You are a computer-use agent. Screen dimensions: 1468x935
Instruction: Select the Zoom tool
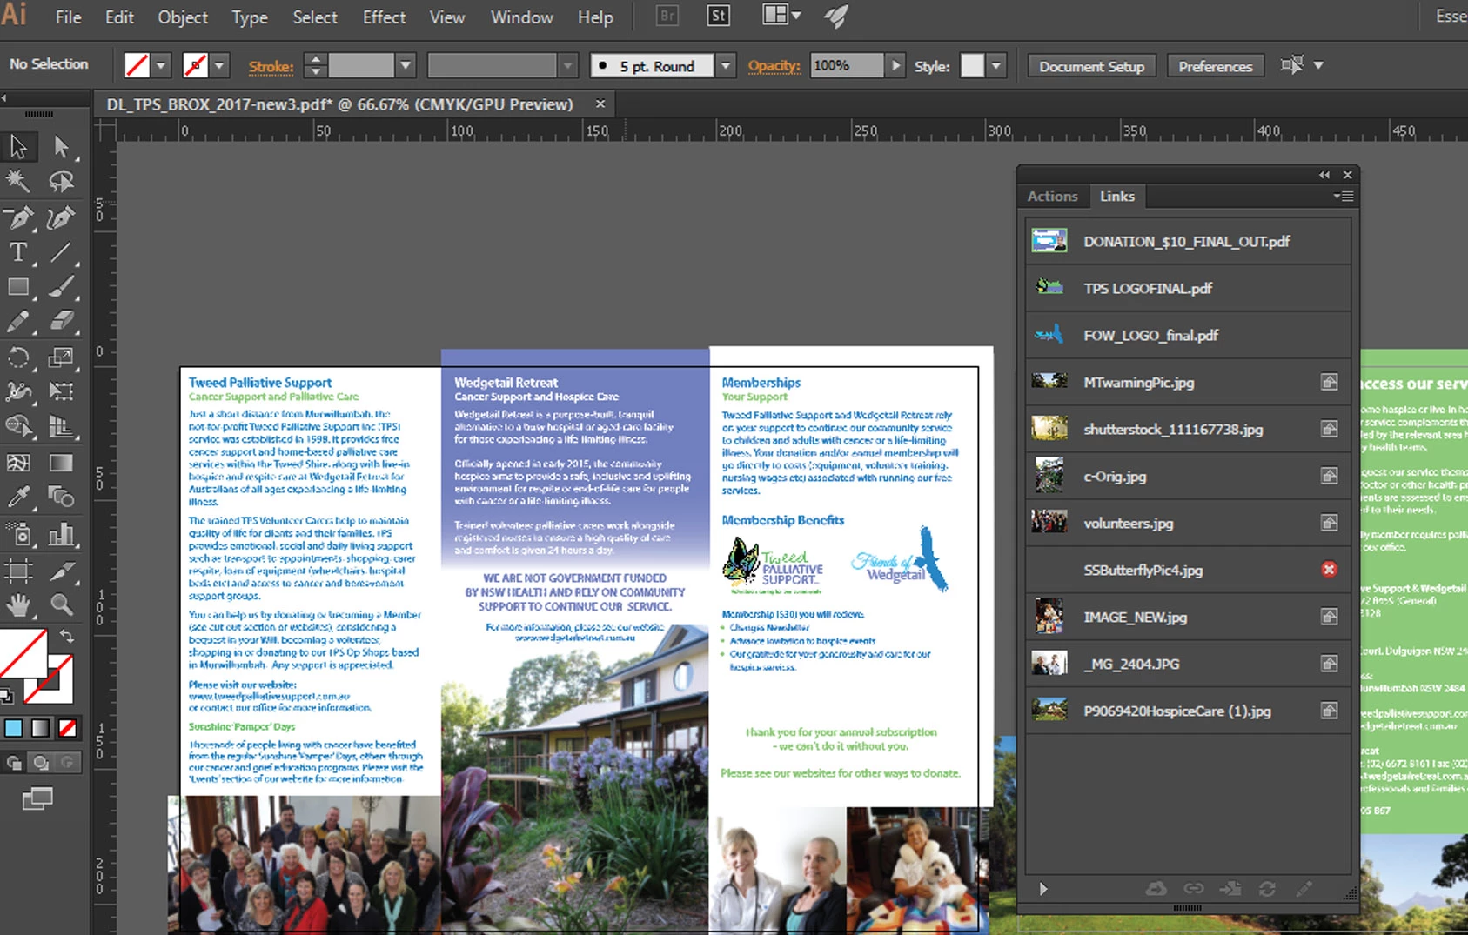[x=61, y=604]
